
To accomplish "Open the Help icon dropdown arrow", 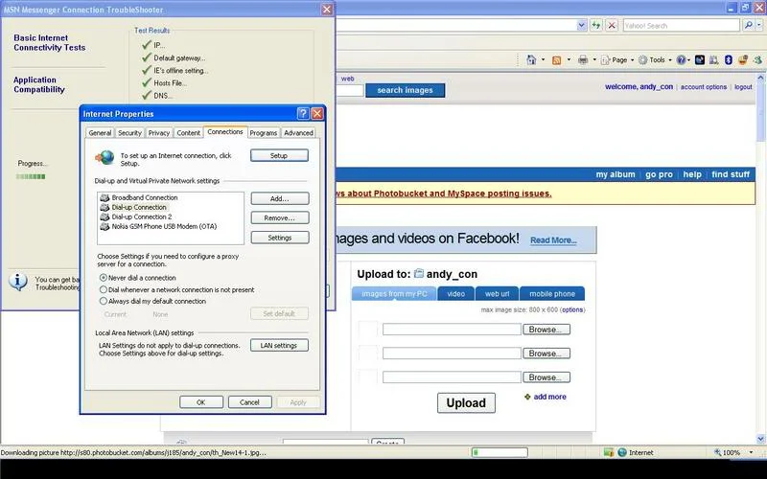I will (x=688, y=60).
